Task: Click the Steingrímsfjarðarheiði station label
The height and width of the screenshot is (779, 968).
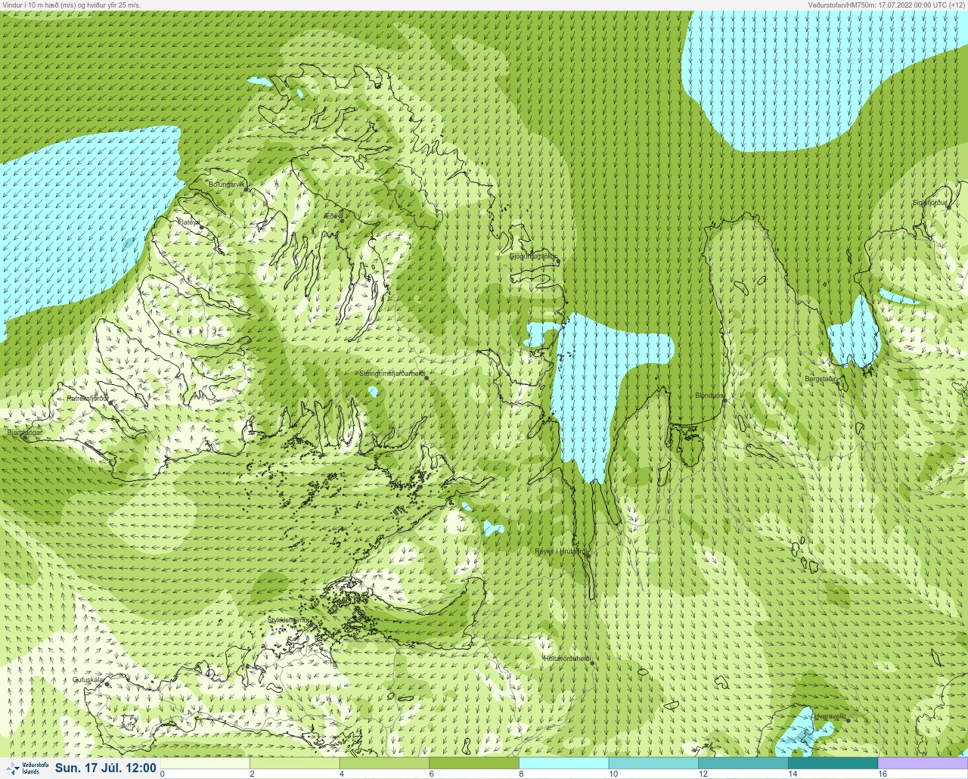Action: point(392,374)
